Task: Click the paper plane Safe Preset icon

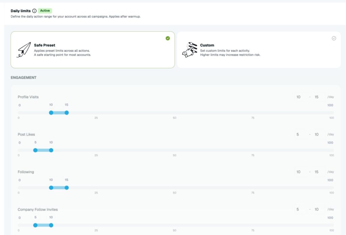Action: [24, 50]
